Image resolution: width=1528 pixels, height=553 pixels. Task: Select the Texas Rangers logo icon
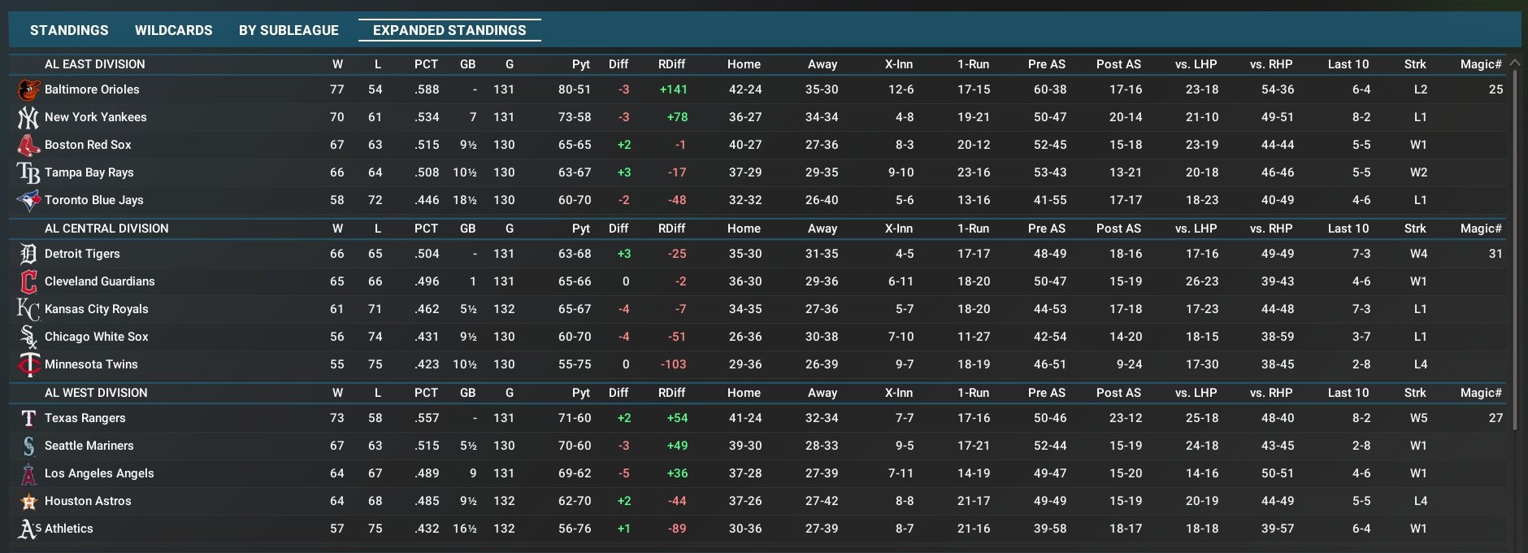pos(28,419)
